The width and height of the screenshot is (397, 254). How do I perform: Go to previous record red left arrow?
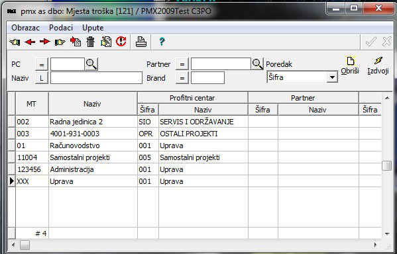pos(30,42)
